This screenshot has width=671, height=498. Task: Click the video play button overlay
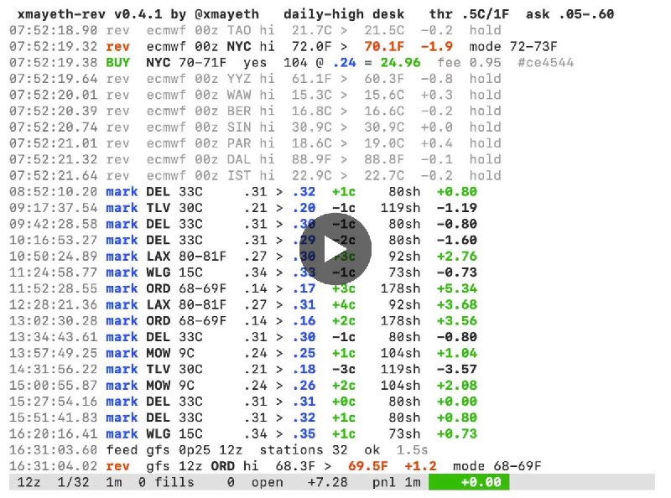coord(335,248)
